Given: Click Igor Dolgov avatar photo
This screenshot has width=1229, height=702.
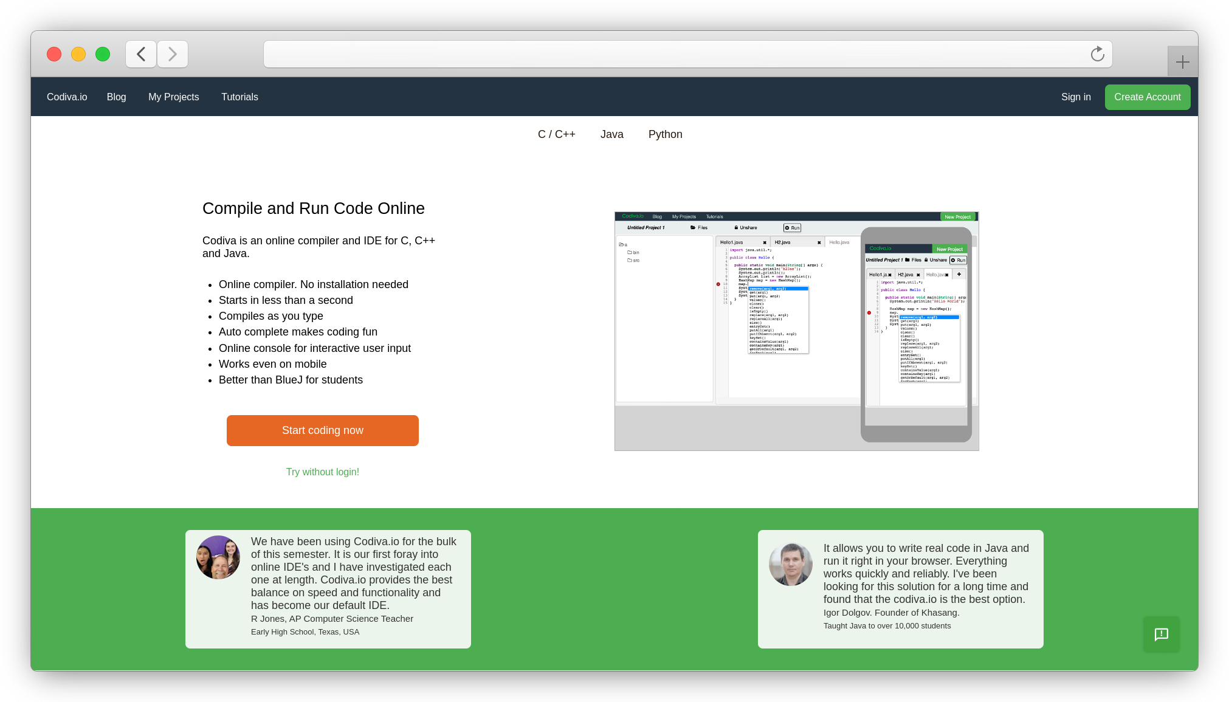Looking at the screenshot, I should [x=791, y=564].
